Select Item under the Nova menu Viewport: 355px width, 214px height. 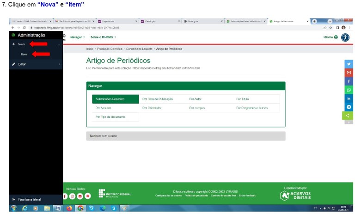(24, 54)
